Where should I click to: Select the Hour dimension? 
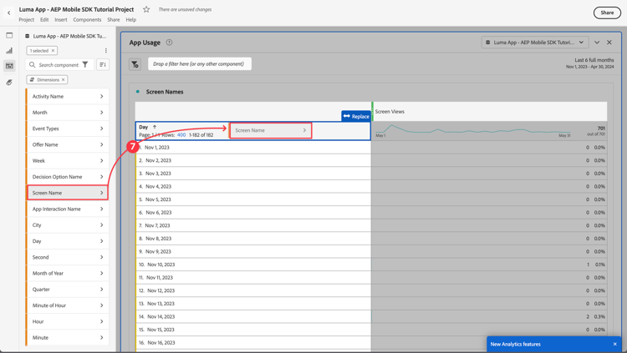pos(67,321)
